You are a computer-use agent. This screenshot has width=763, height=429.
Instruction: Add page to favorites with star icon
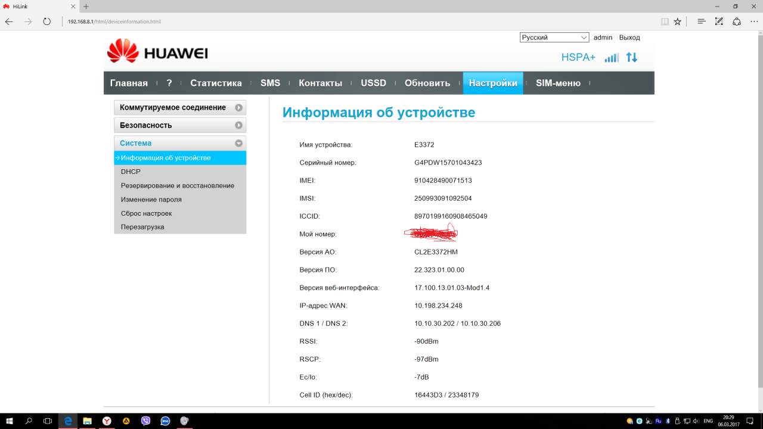click(x=677, y=21)
